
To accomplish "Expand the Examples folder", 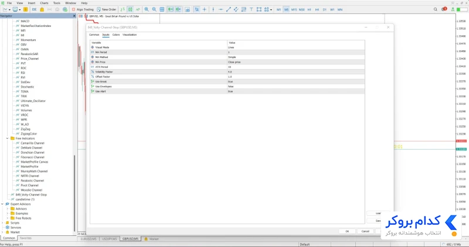I will tap(8, 214).
